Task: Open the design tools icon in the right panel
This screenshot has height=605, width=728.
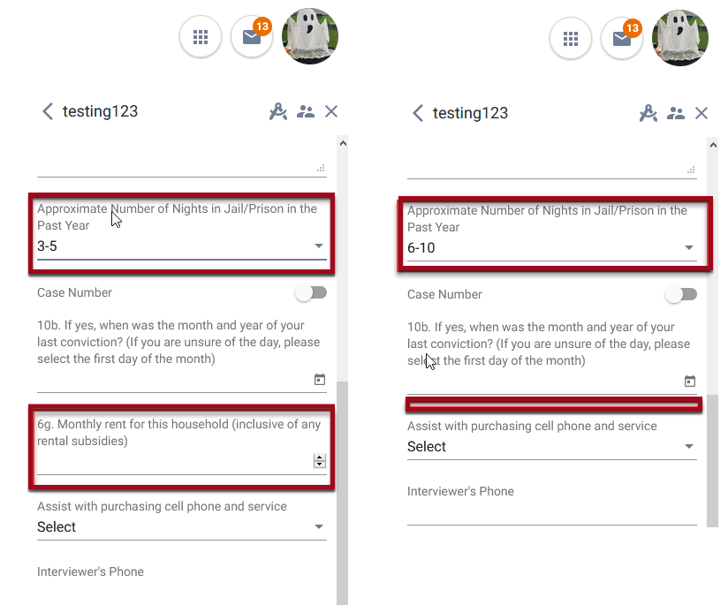Action: [x=648, y=113]
